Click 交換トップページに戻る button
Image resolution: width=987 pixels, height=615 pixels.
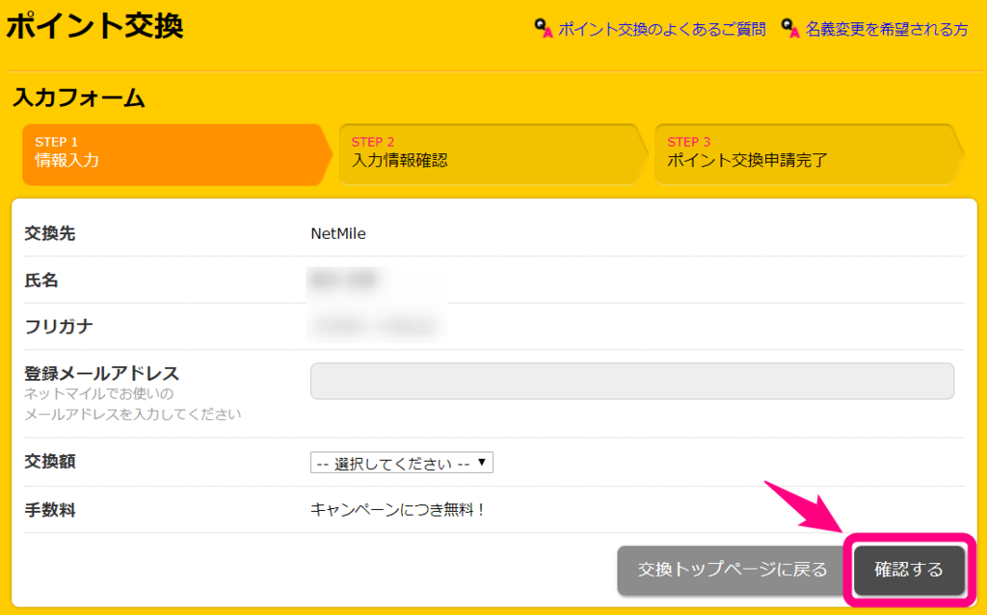[x=733, y=570]
